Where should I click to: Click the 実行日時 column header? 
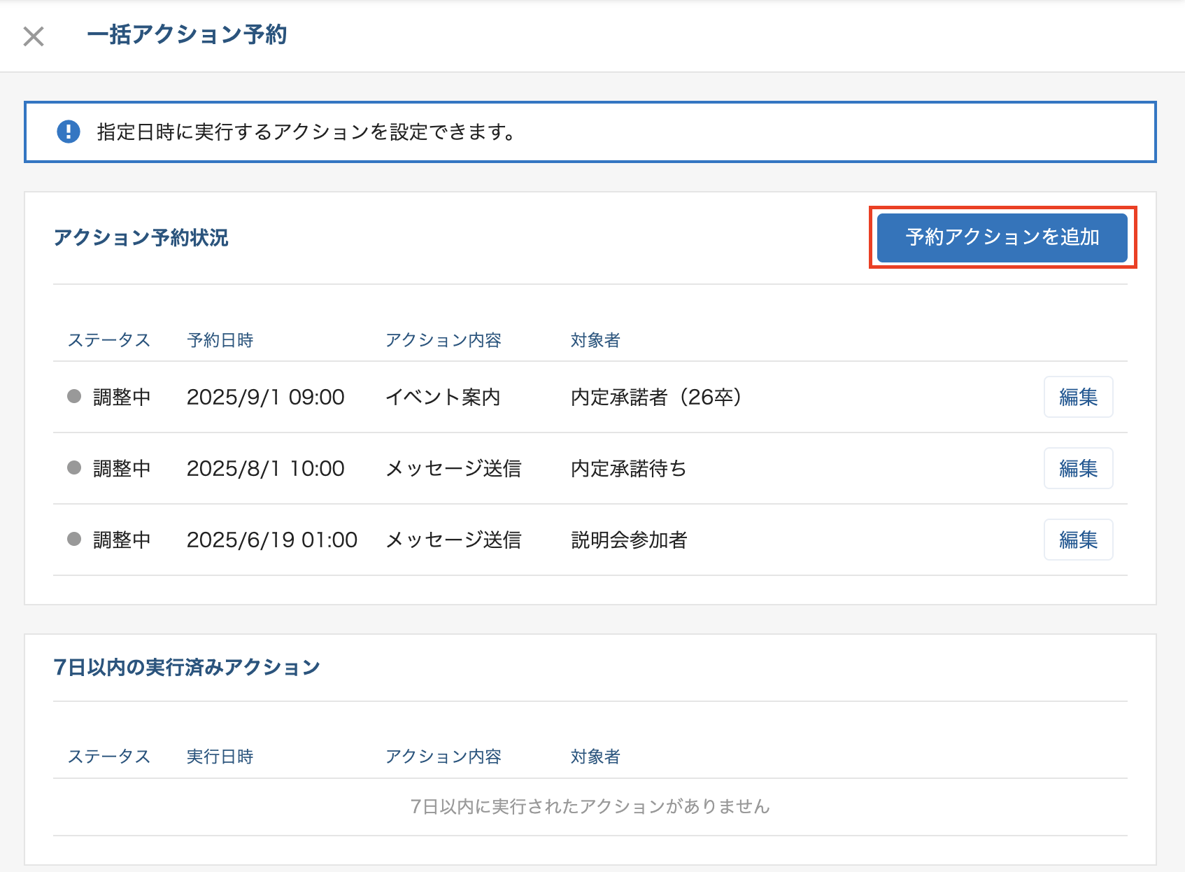pyautogui.click(x=220, y=757)
